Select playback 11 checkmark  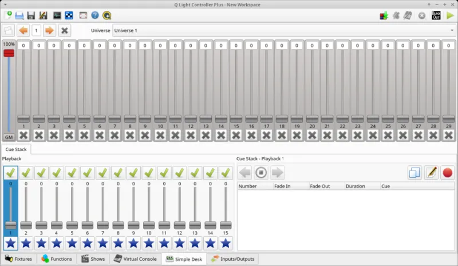pos(164,173)
